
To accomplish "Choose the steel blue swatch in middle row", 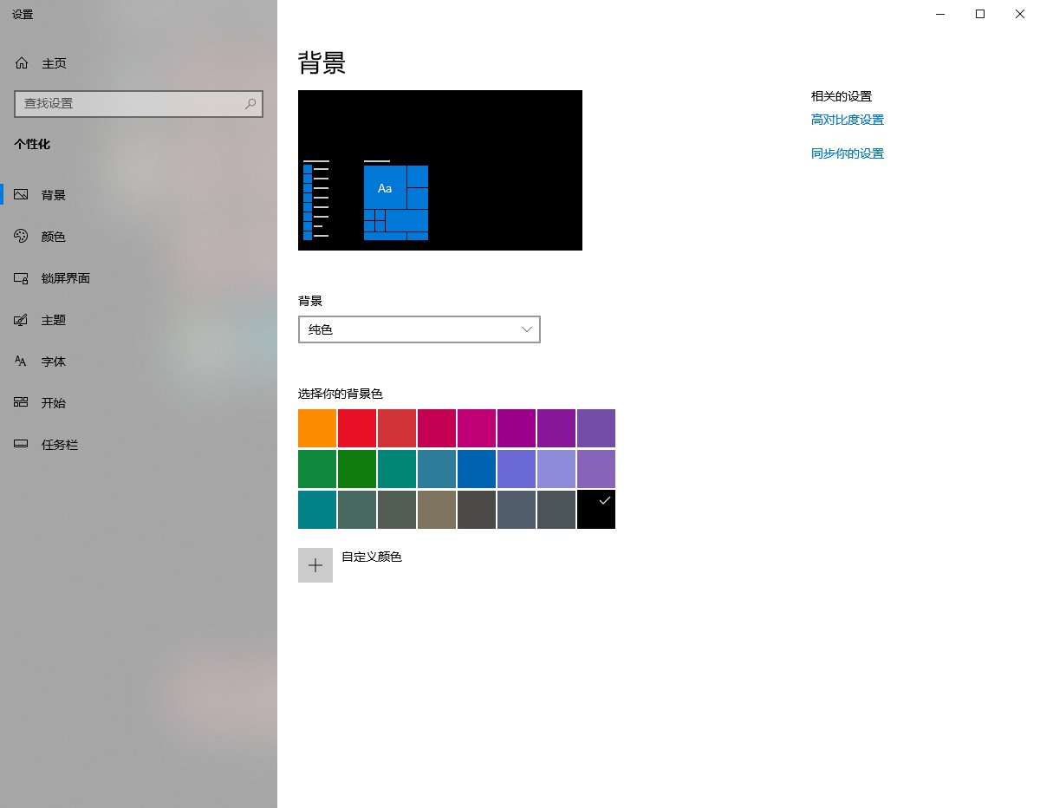I will coord(437,469).
